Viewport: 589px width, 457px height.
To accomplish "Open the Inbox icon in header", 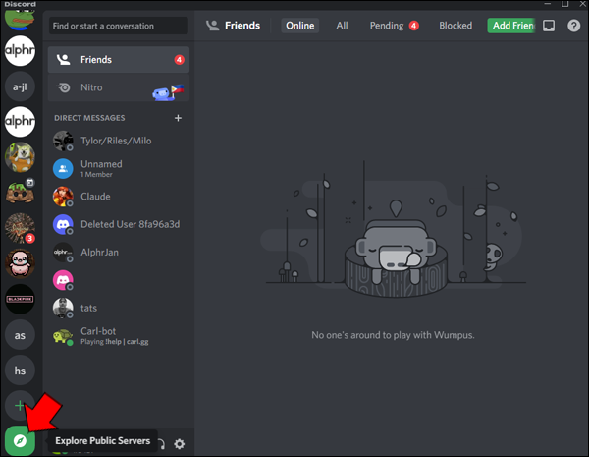I will tap(549, 26).
